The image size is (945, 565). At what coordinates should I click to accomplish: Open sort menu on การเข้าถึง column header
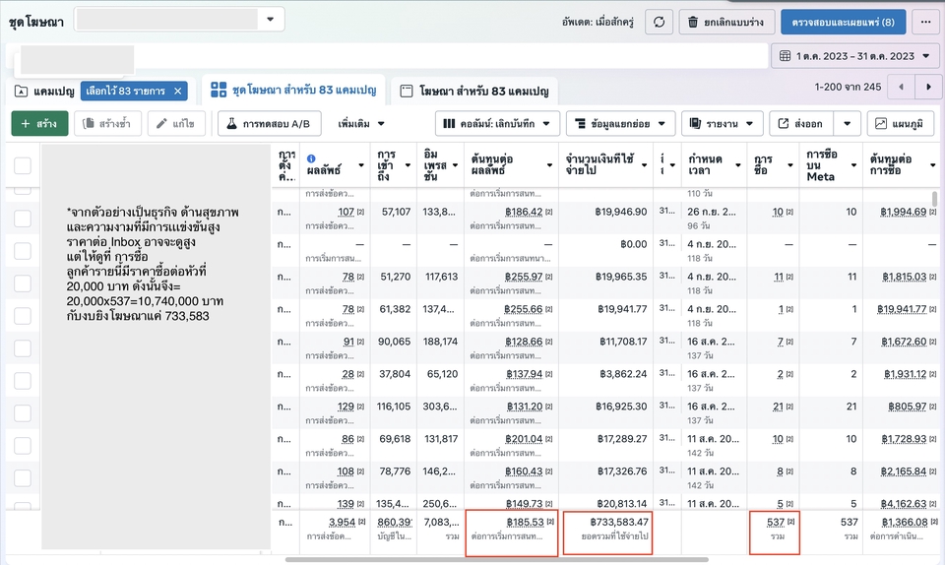coord(408,165)
